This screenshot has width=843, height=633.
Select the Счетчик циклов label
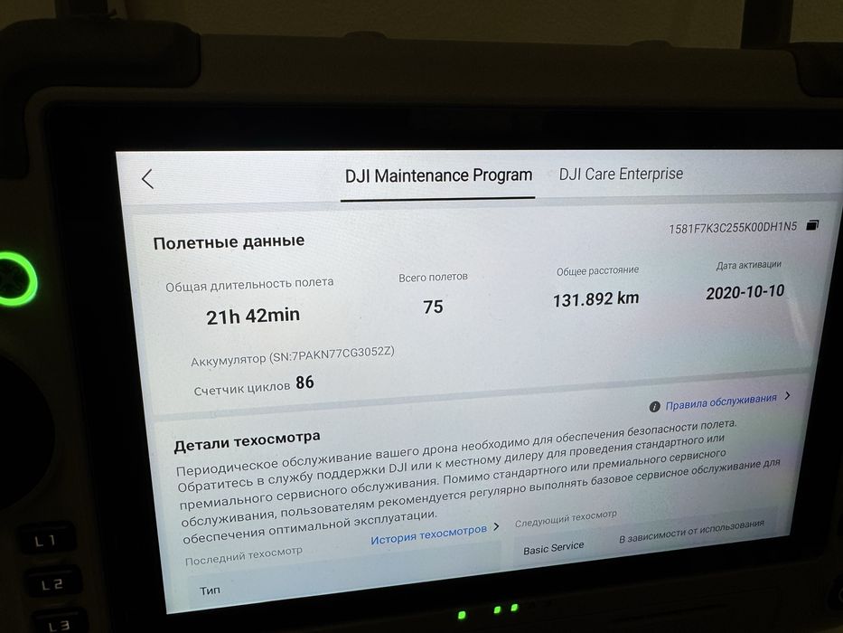(241, 389)
